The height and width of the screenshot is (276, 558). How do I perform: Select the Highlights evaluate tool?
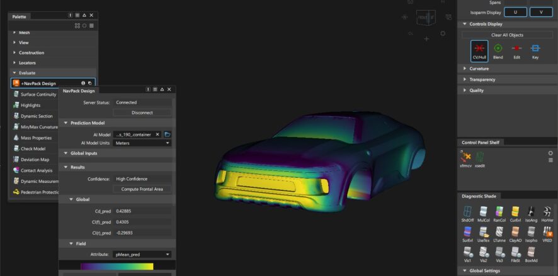point(31,105)
